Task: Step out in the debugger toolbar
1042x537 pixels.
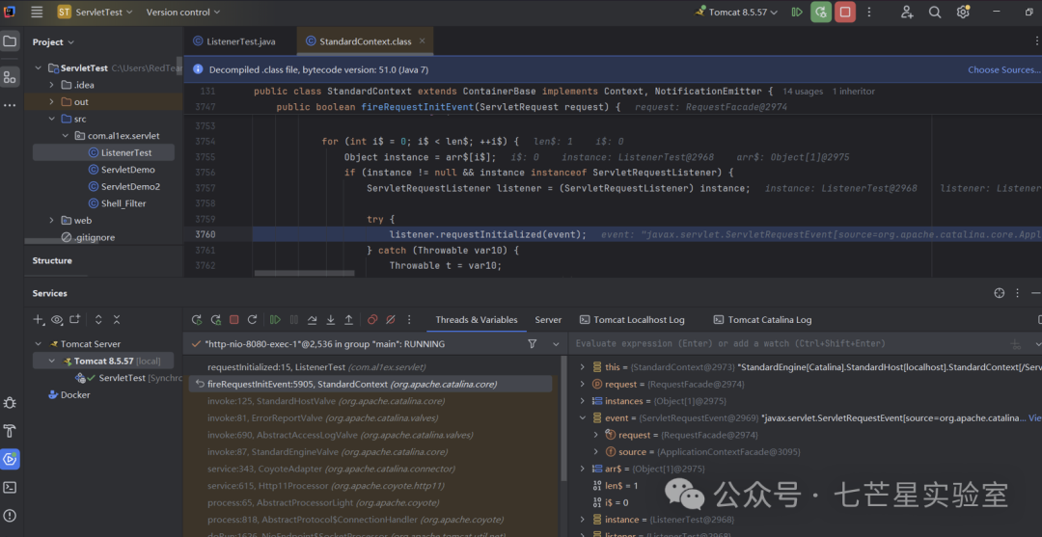Action: point(348,319)
